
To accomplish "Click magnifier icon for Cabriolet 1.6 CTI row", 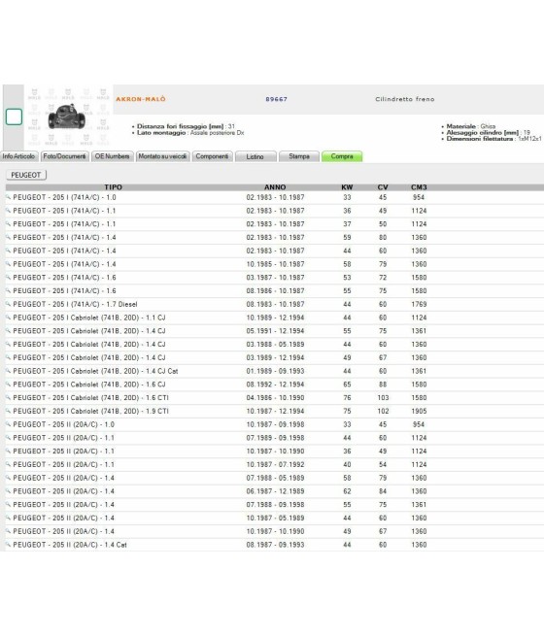I will (x=8, y=397).
